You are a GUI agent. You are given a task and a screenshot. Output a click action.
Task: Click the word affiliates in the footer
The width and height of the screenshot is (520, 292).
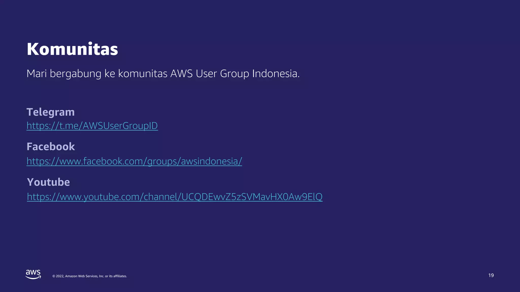pos(120,276)
